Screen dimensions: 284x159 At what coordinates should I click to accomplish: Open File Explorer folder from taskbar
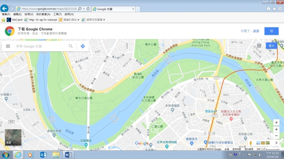[x=56, y=155]
